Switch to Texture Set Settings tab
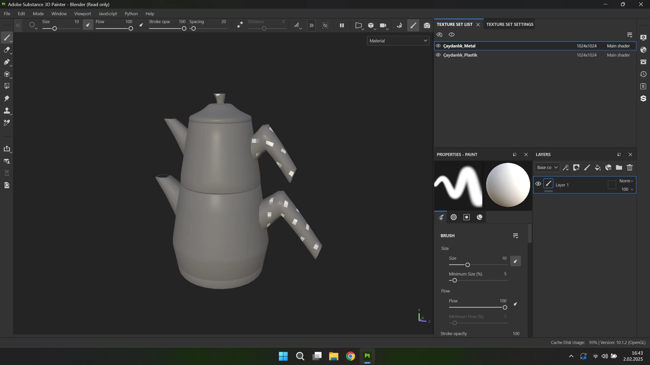Viewport: 650px width, 365px height. click(x=510, y=24)
